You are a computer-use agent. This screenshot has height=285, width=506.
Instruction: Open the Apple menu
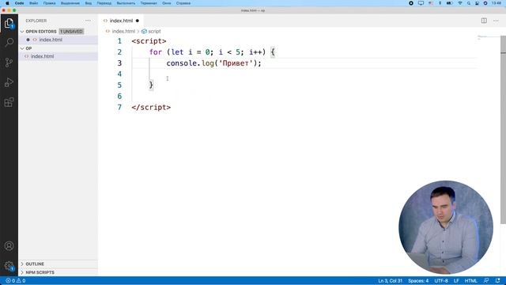pyautogui.click(x=7, y=3)
